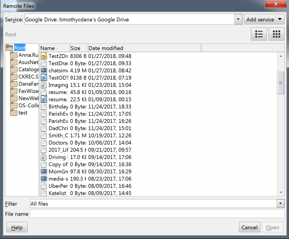The height and width of the screenshot is (239, 289).
Task: Open the Filter dropdown showing All files
Action: tap(281, 204)
